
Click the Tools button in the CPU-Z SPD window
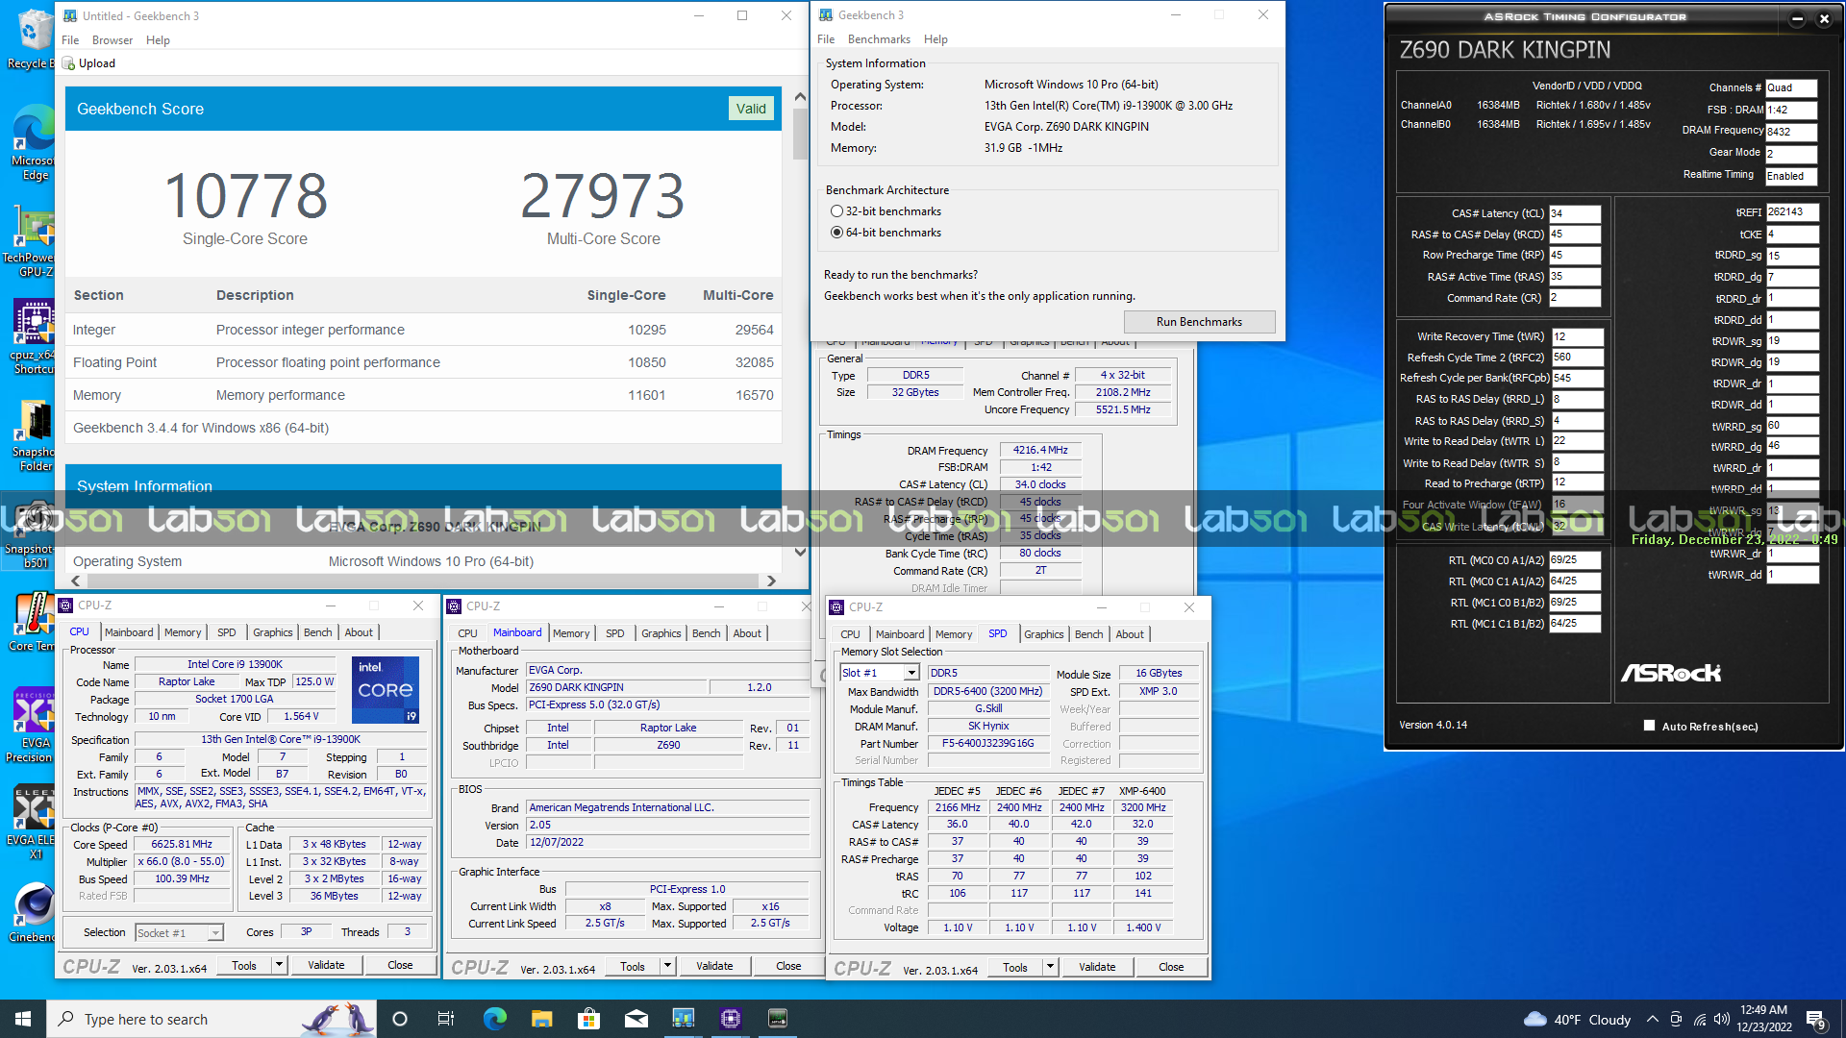click(1015, 967)
